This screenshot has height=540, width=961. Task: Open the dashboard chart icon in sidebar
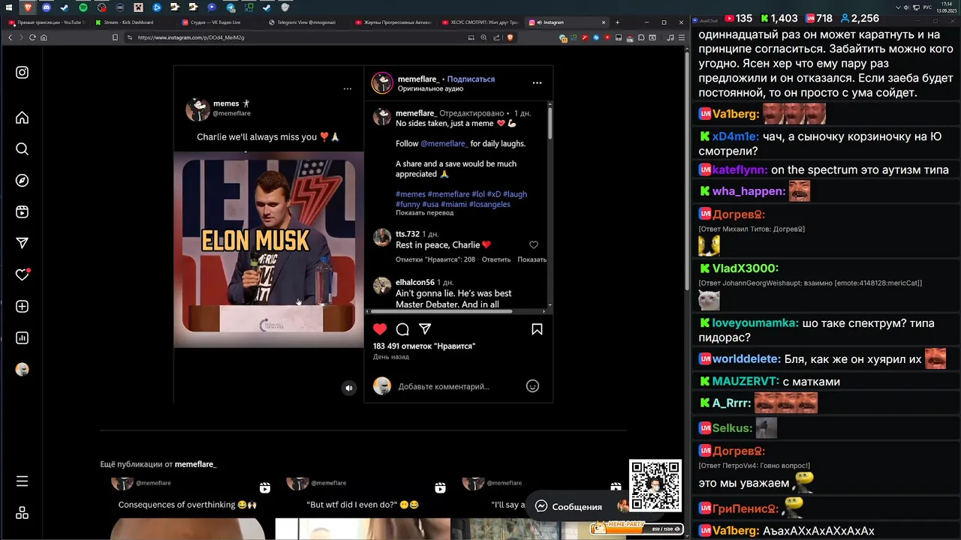coord(23,338)
